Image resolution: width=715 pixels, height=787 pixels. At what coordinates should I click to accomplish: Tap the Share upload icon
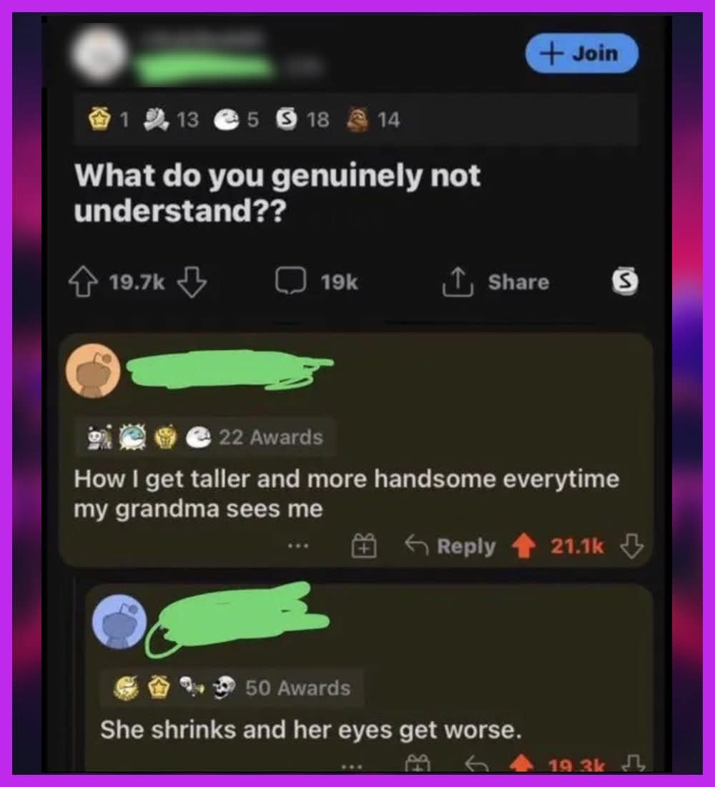point(458,282)
